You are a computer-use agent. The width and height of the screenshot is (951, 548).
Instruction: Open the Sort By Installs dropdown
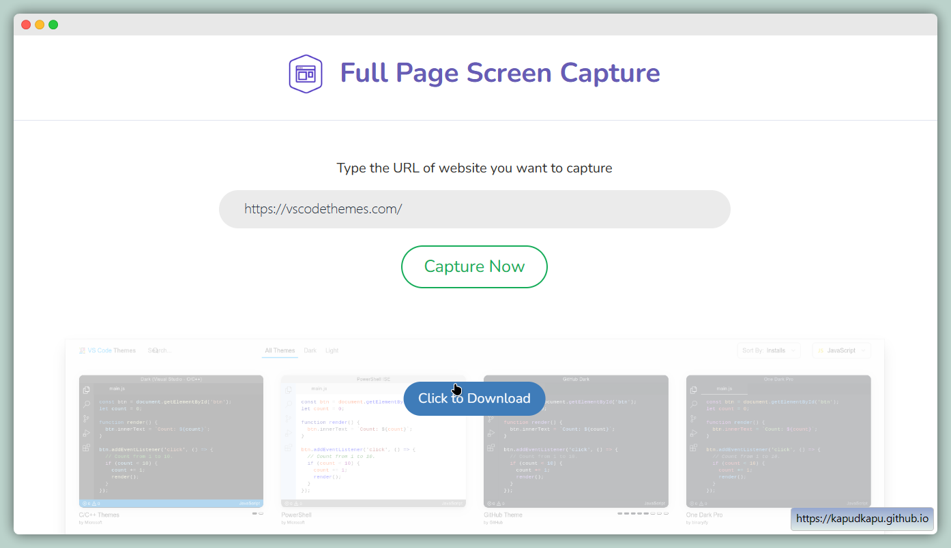click(768, 350)
